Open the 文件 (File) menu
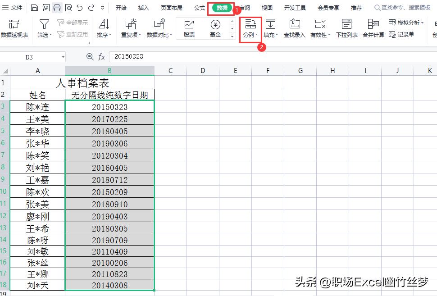The width and height of the screenshot is (437, 296). coord(14,7)
